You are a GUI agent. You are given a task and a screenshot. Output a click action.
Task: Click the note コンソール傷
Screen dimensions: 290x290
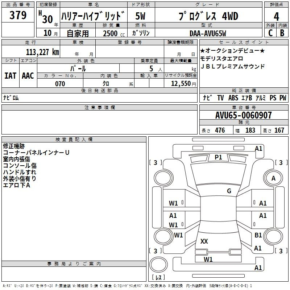click(x=20, y=166)
